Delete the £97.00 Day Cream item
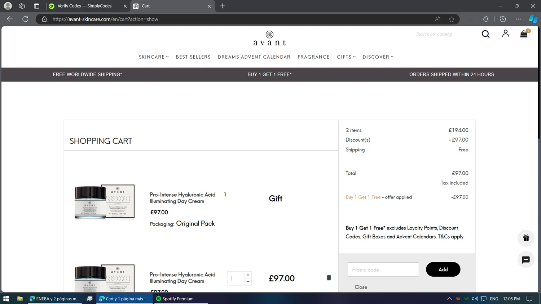 pyautogui.click(x=329, y=278)
